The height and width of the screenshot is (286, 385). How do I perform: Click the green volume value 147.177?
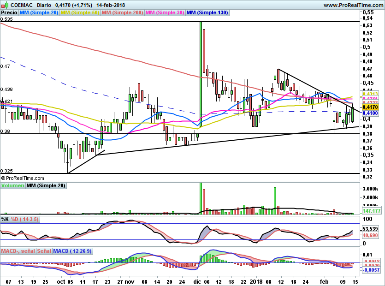click(371, 211)
